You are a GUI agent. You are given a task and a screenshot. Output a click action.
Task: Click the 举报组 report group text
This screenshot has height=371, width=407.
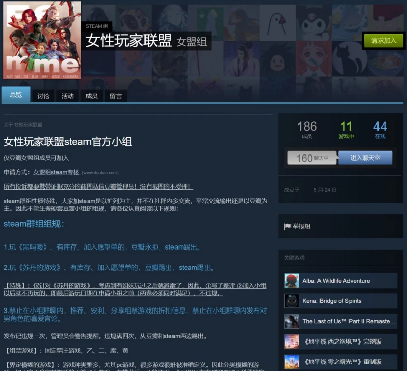click(301, 226)
